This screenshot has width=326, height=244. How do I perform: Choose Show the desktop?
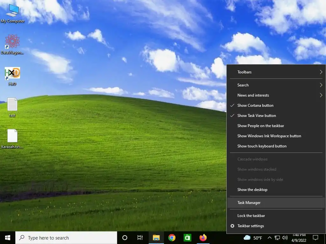click(x=276, y=190)
